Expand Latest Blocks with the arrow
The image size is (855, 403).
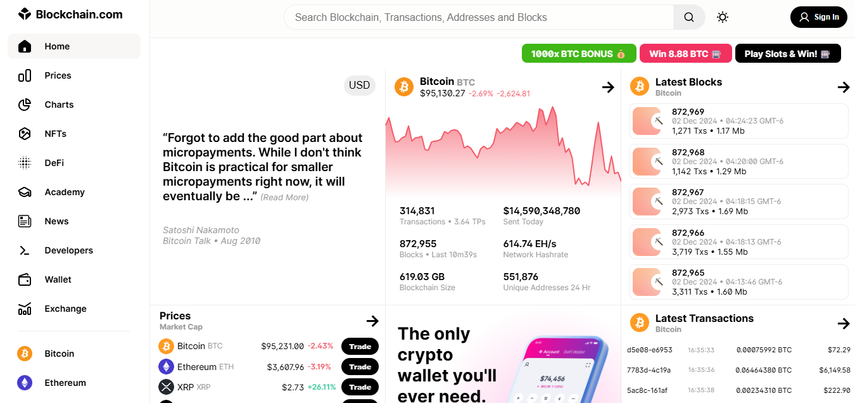843,87
